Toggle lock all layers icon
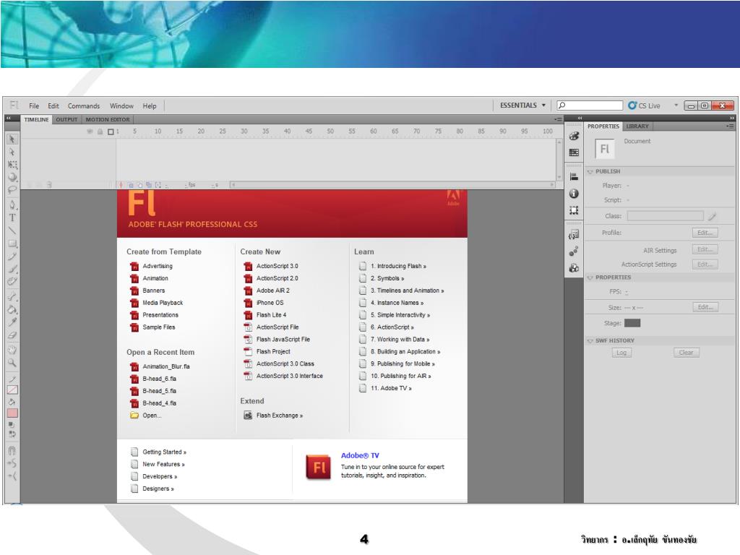Screen dimensions: 740x555 [x=100, y=132]
